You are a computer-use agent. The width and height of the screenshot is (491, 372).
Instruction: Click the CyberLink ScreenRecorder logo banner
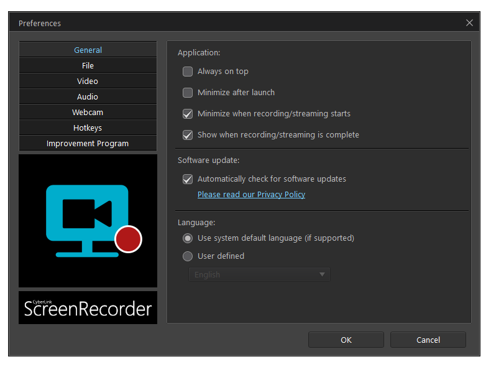tap(88, 308)
